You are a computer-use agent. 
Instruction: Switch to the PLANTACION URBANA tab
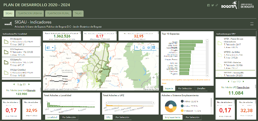pyautogui.click(x=30, y=13)
